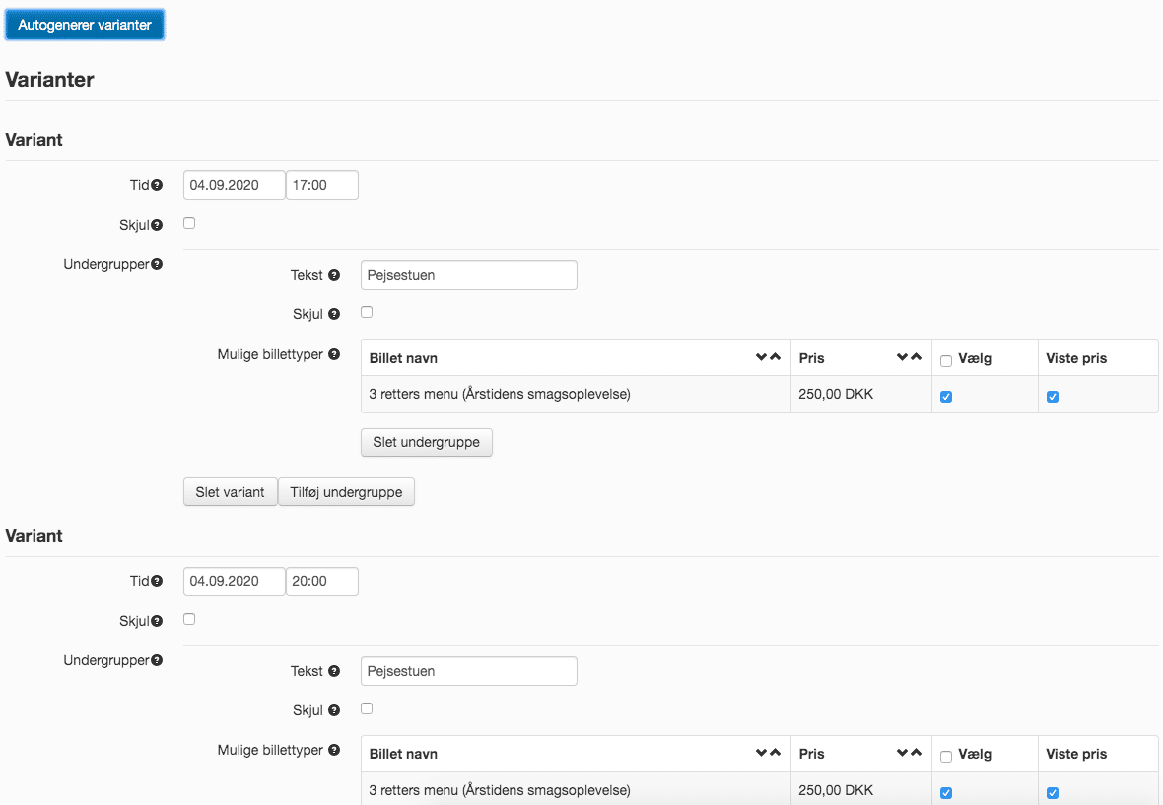Focus Tekst field Pejsestuen in 17:00 variant

469,275
